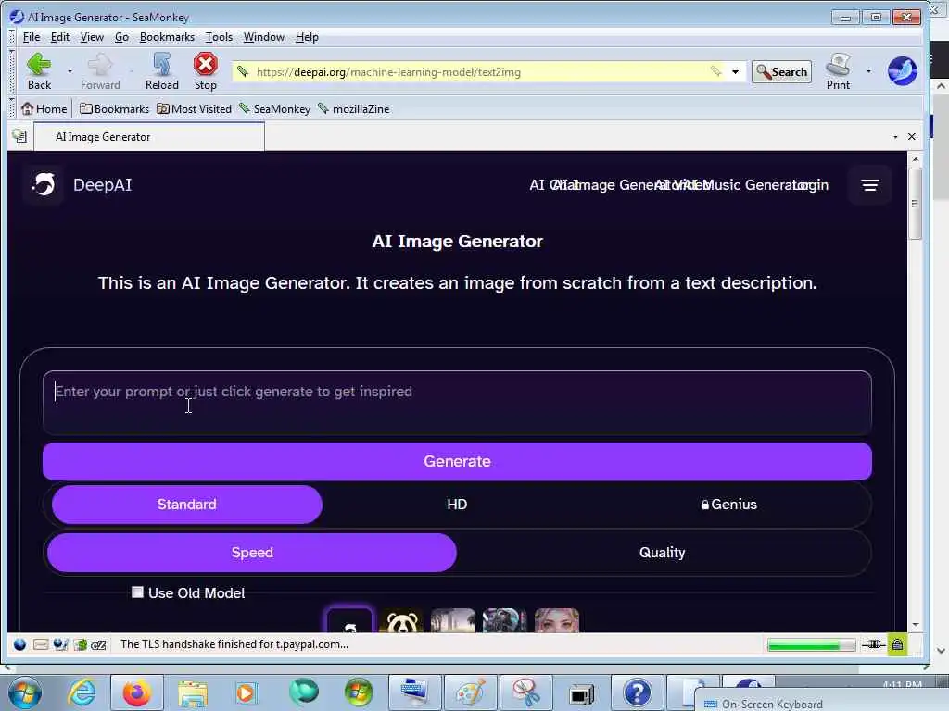Click the DeepAI logo icon on the page
The width and height of the screenshot is (949, 711).
(44, 184)
